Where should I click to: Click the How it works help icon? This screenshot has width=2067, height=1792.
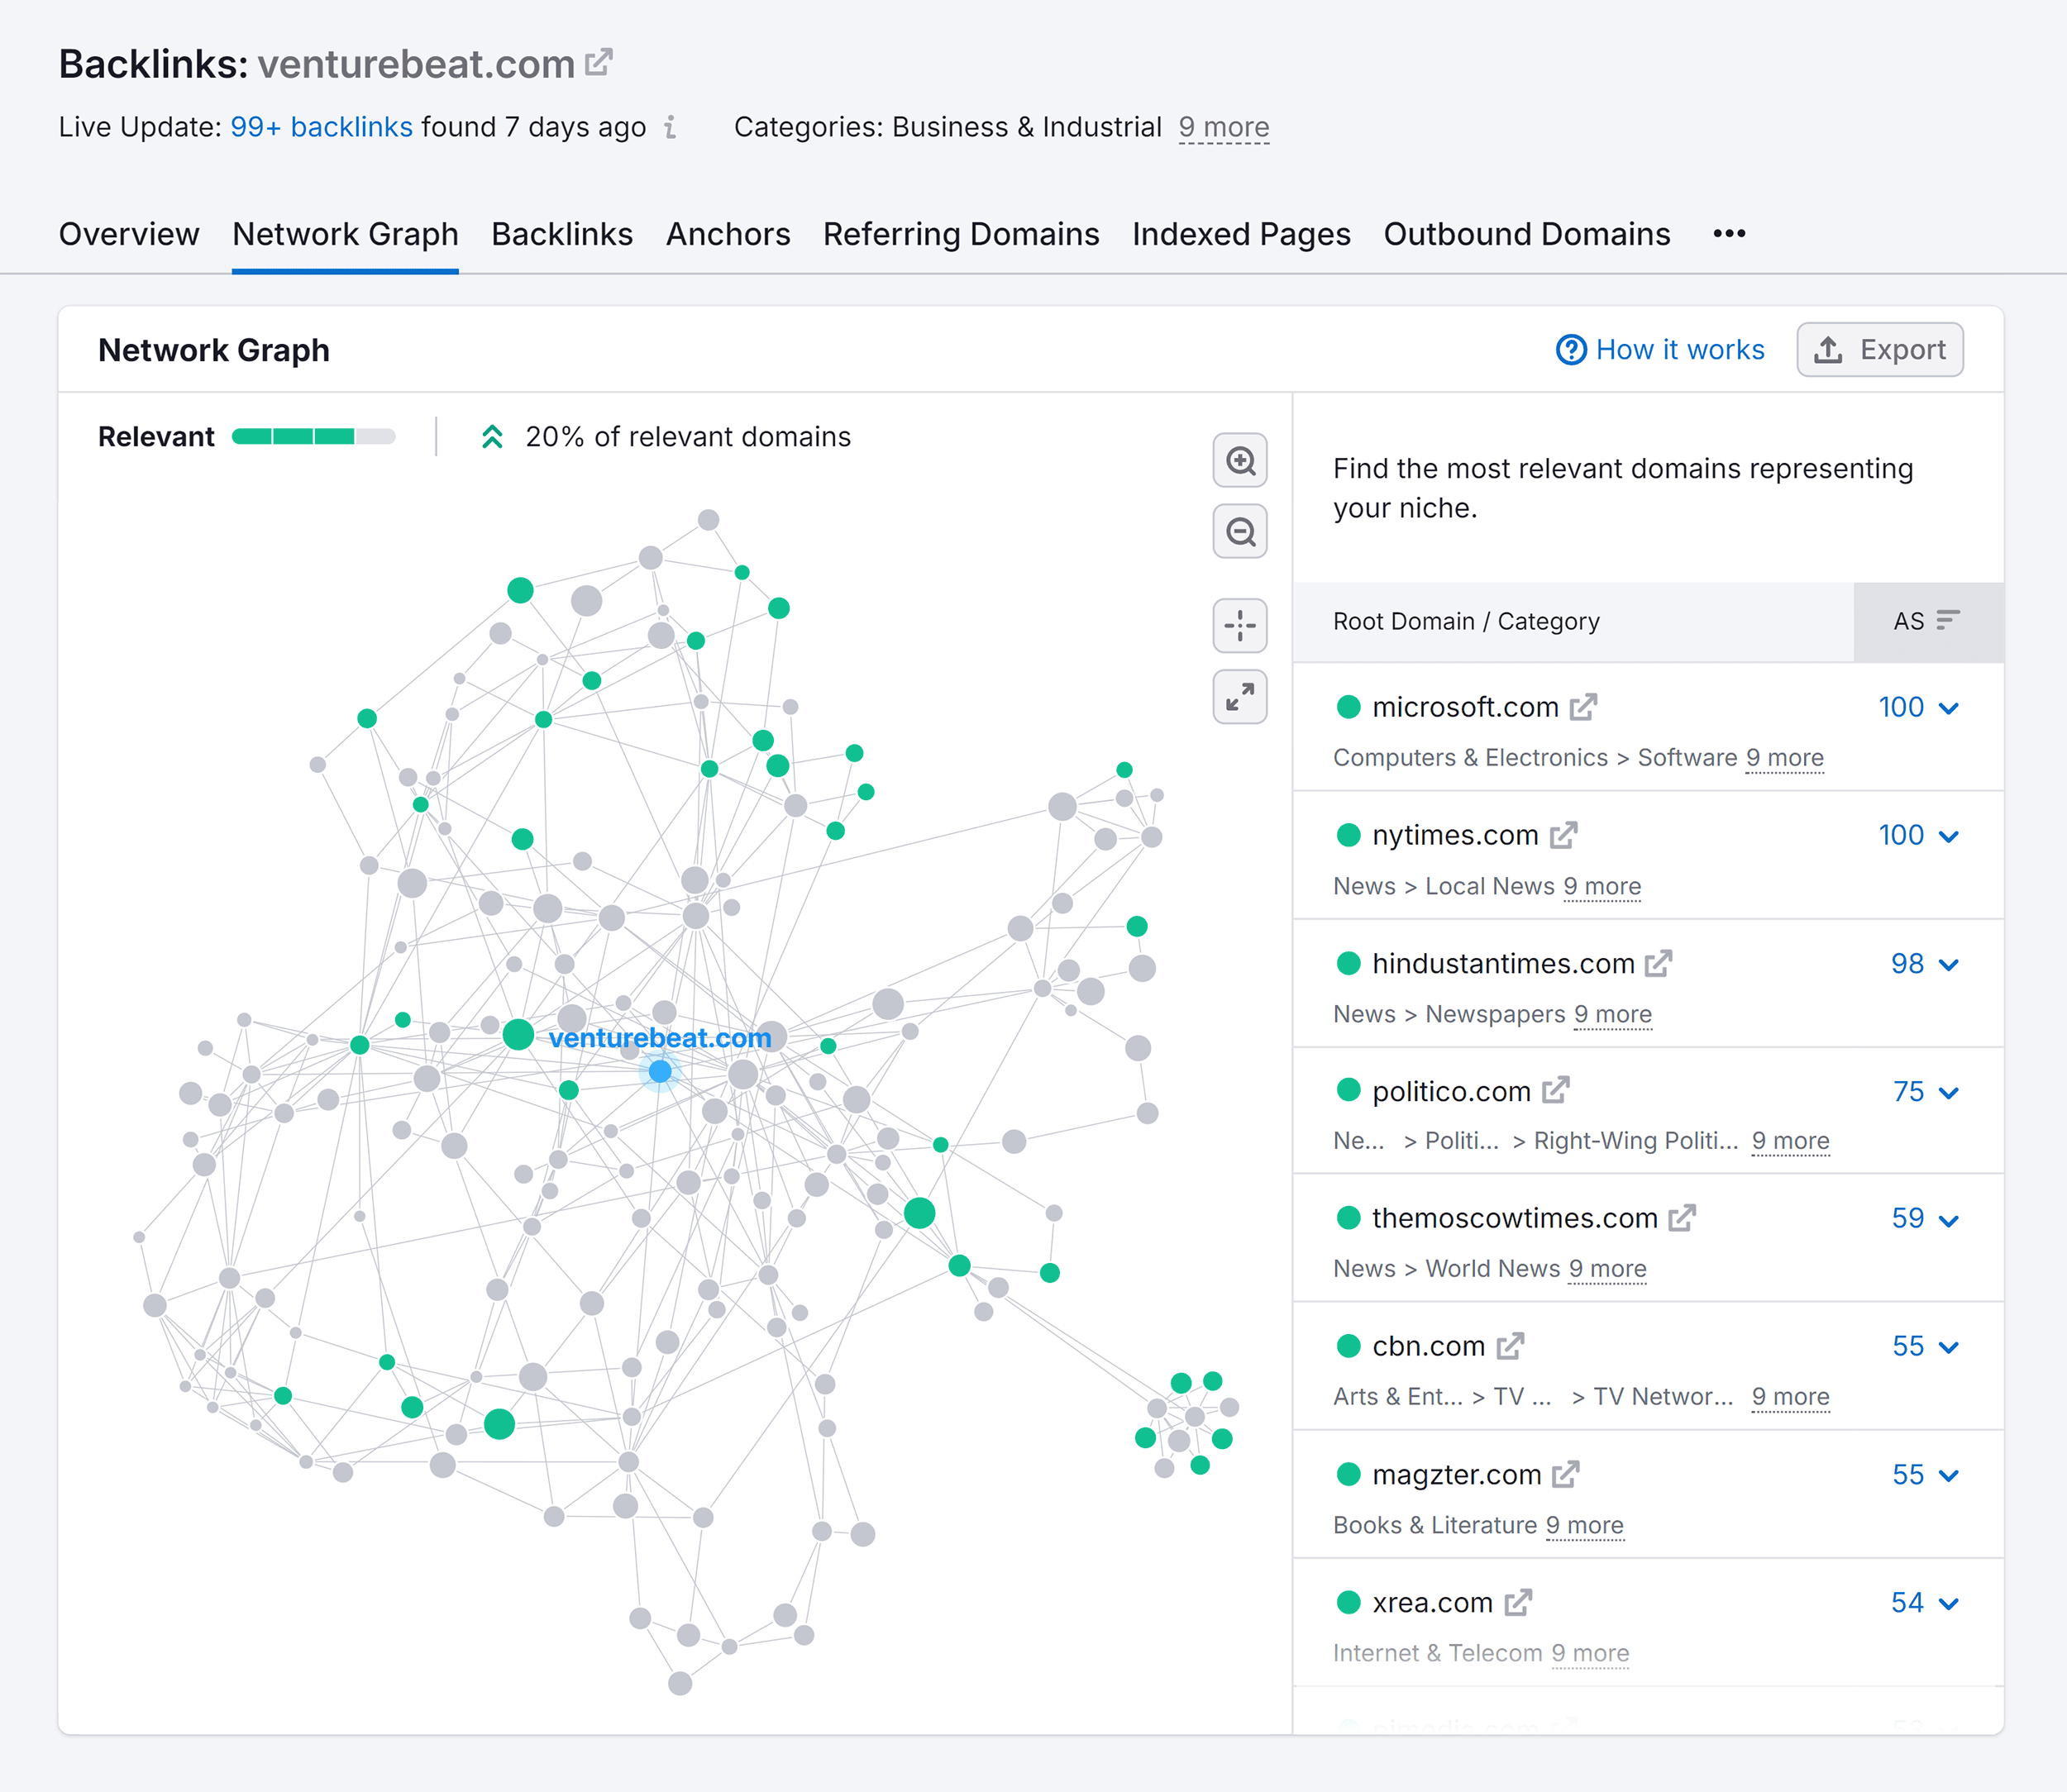point(1571,350)
